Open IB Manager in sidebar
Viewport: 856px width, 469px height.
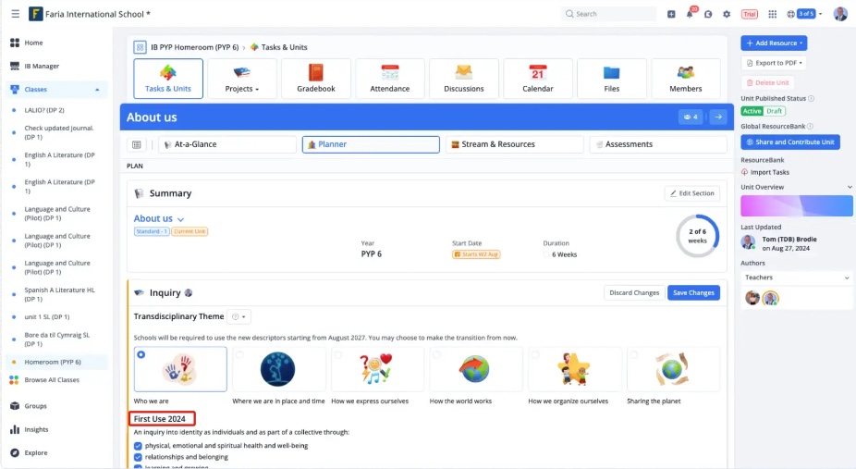pos(42,66)
